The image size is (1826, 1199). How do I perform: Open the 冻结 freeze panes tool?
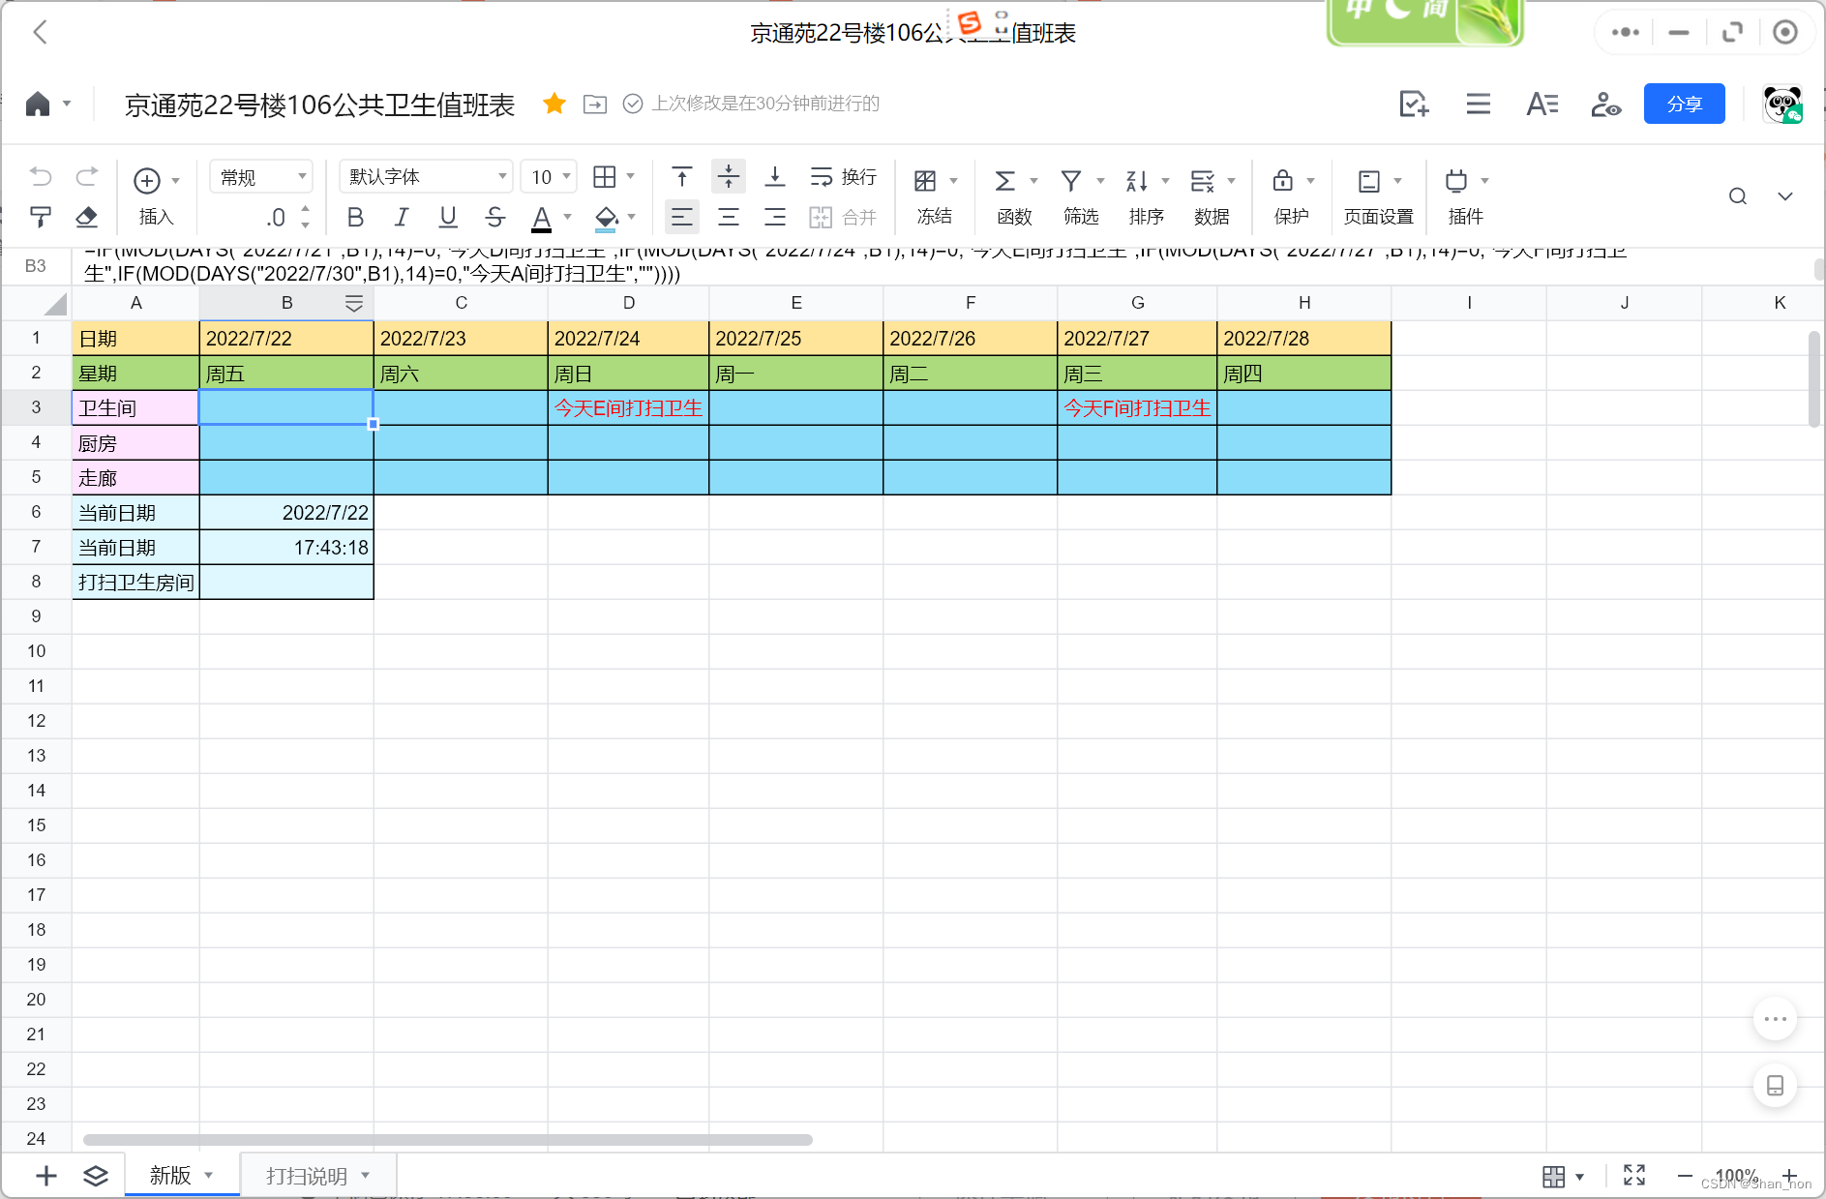pyautogui.click(x=935, y=197)
